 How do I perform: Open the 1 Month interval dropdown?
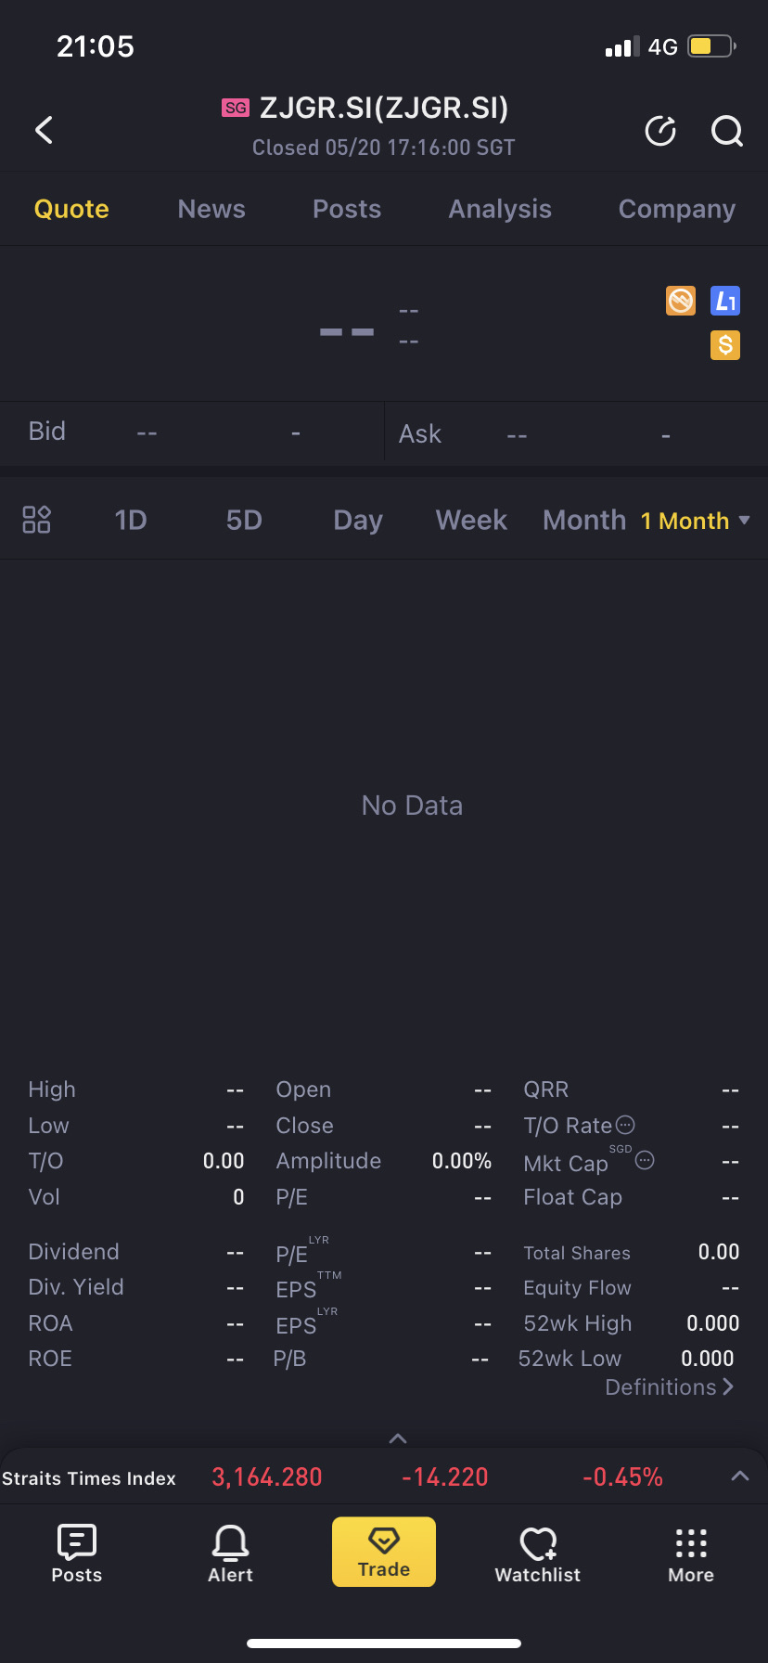695,521
